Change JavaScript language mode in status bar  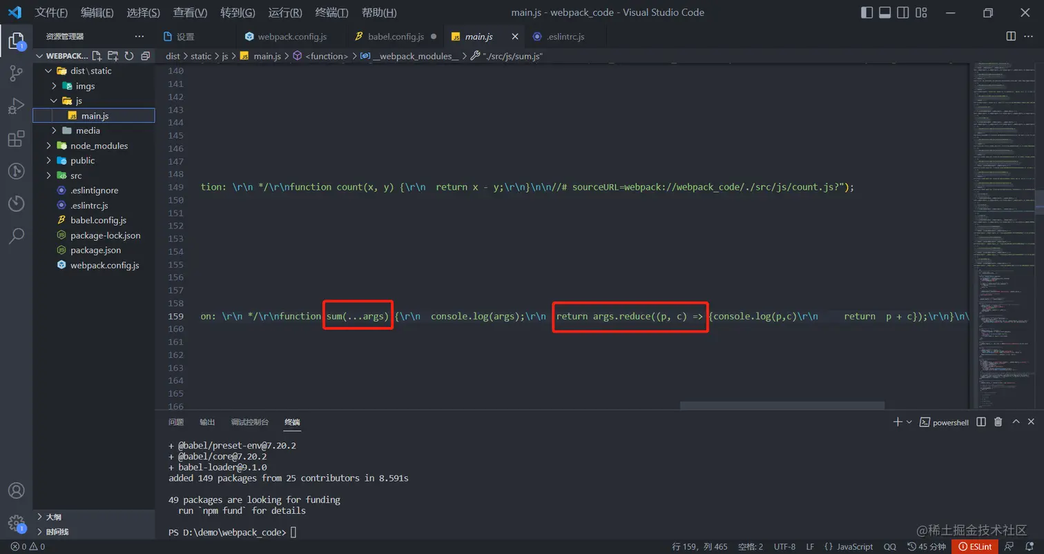(x=849, y=546)
